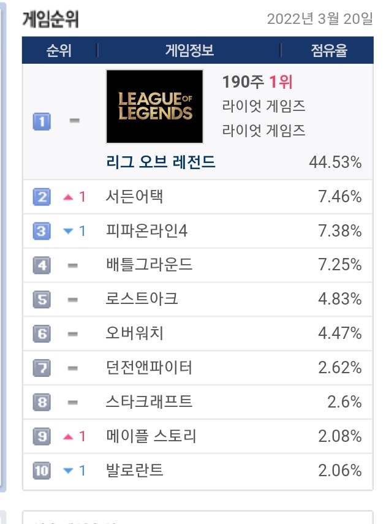Click the rank 10 badge icon

pos(41,471)
